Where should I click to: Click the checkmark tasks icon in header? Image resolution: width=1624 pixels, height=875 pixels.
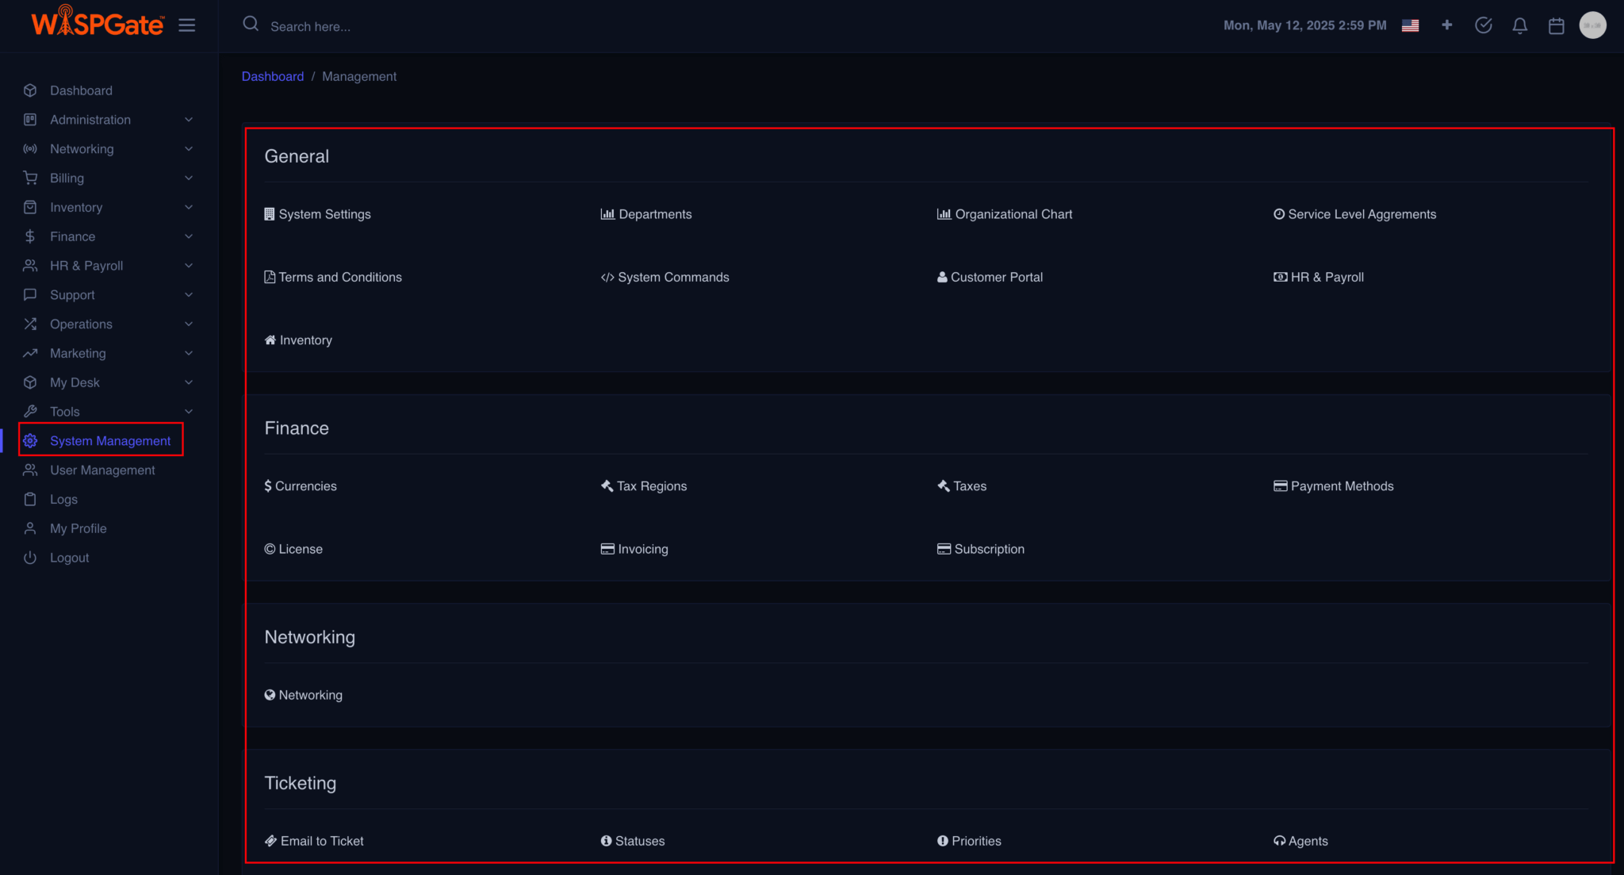(x=1483, y=25)
